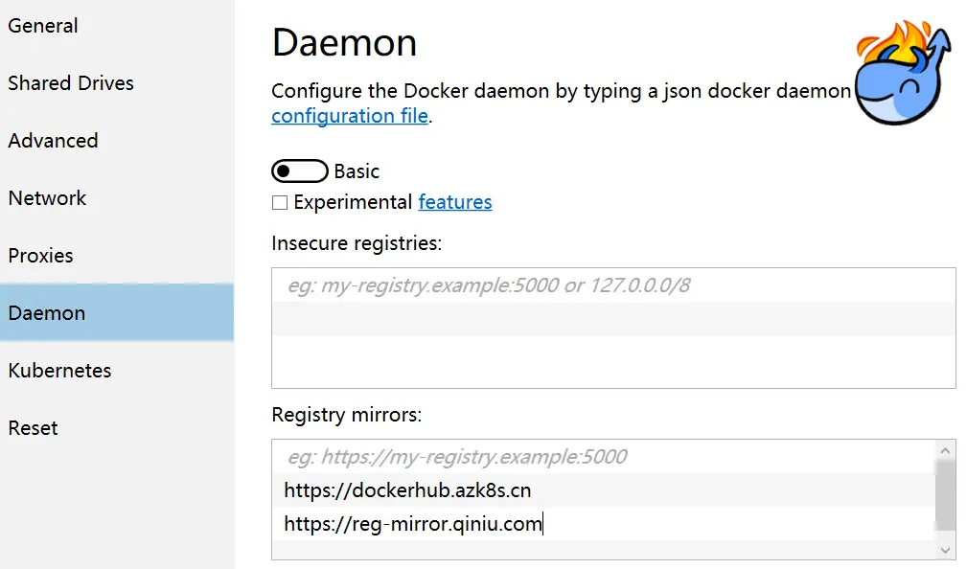Select the Daemon sidebar item
Image resolution: width=967 pixels, height=569 pixels.
click(117, 312)
